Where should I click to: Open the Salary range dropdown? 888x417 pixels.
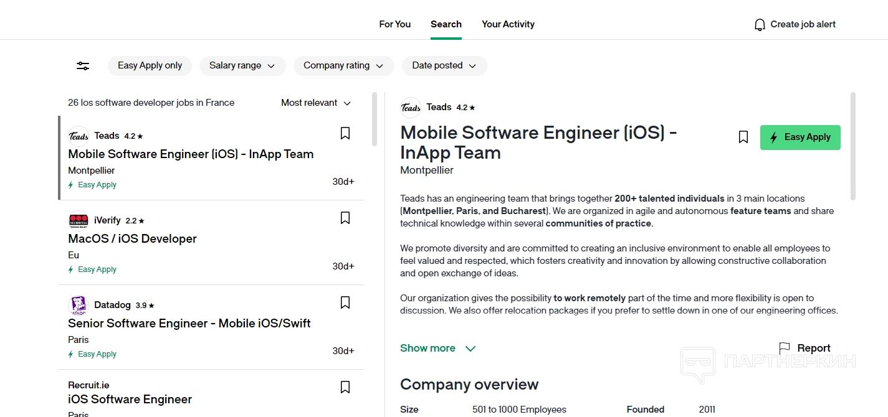tap(242, 65)
